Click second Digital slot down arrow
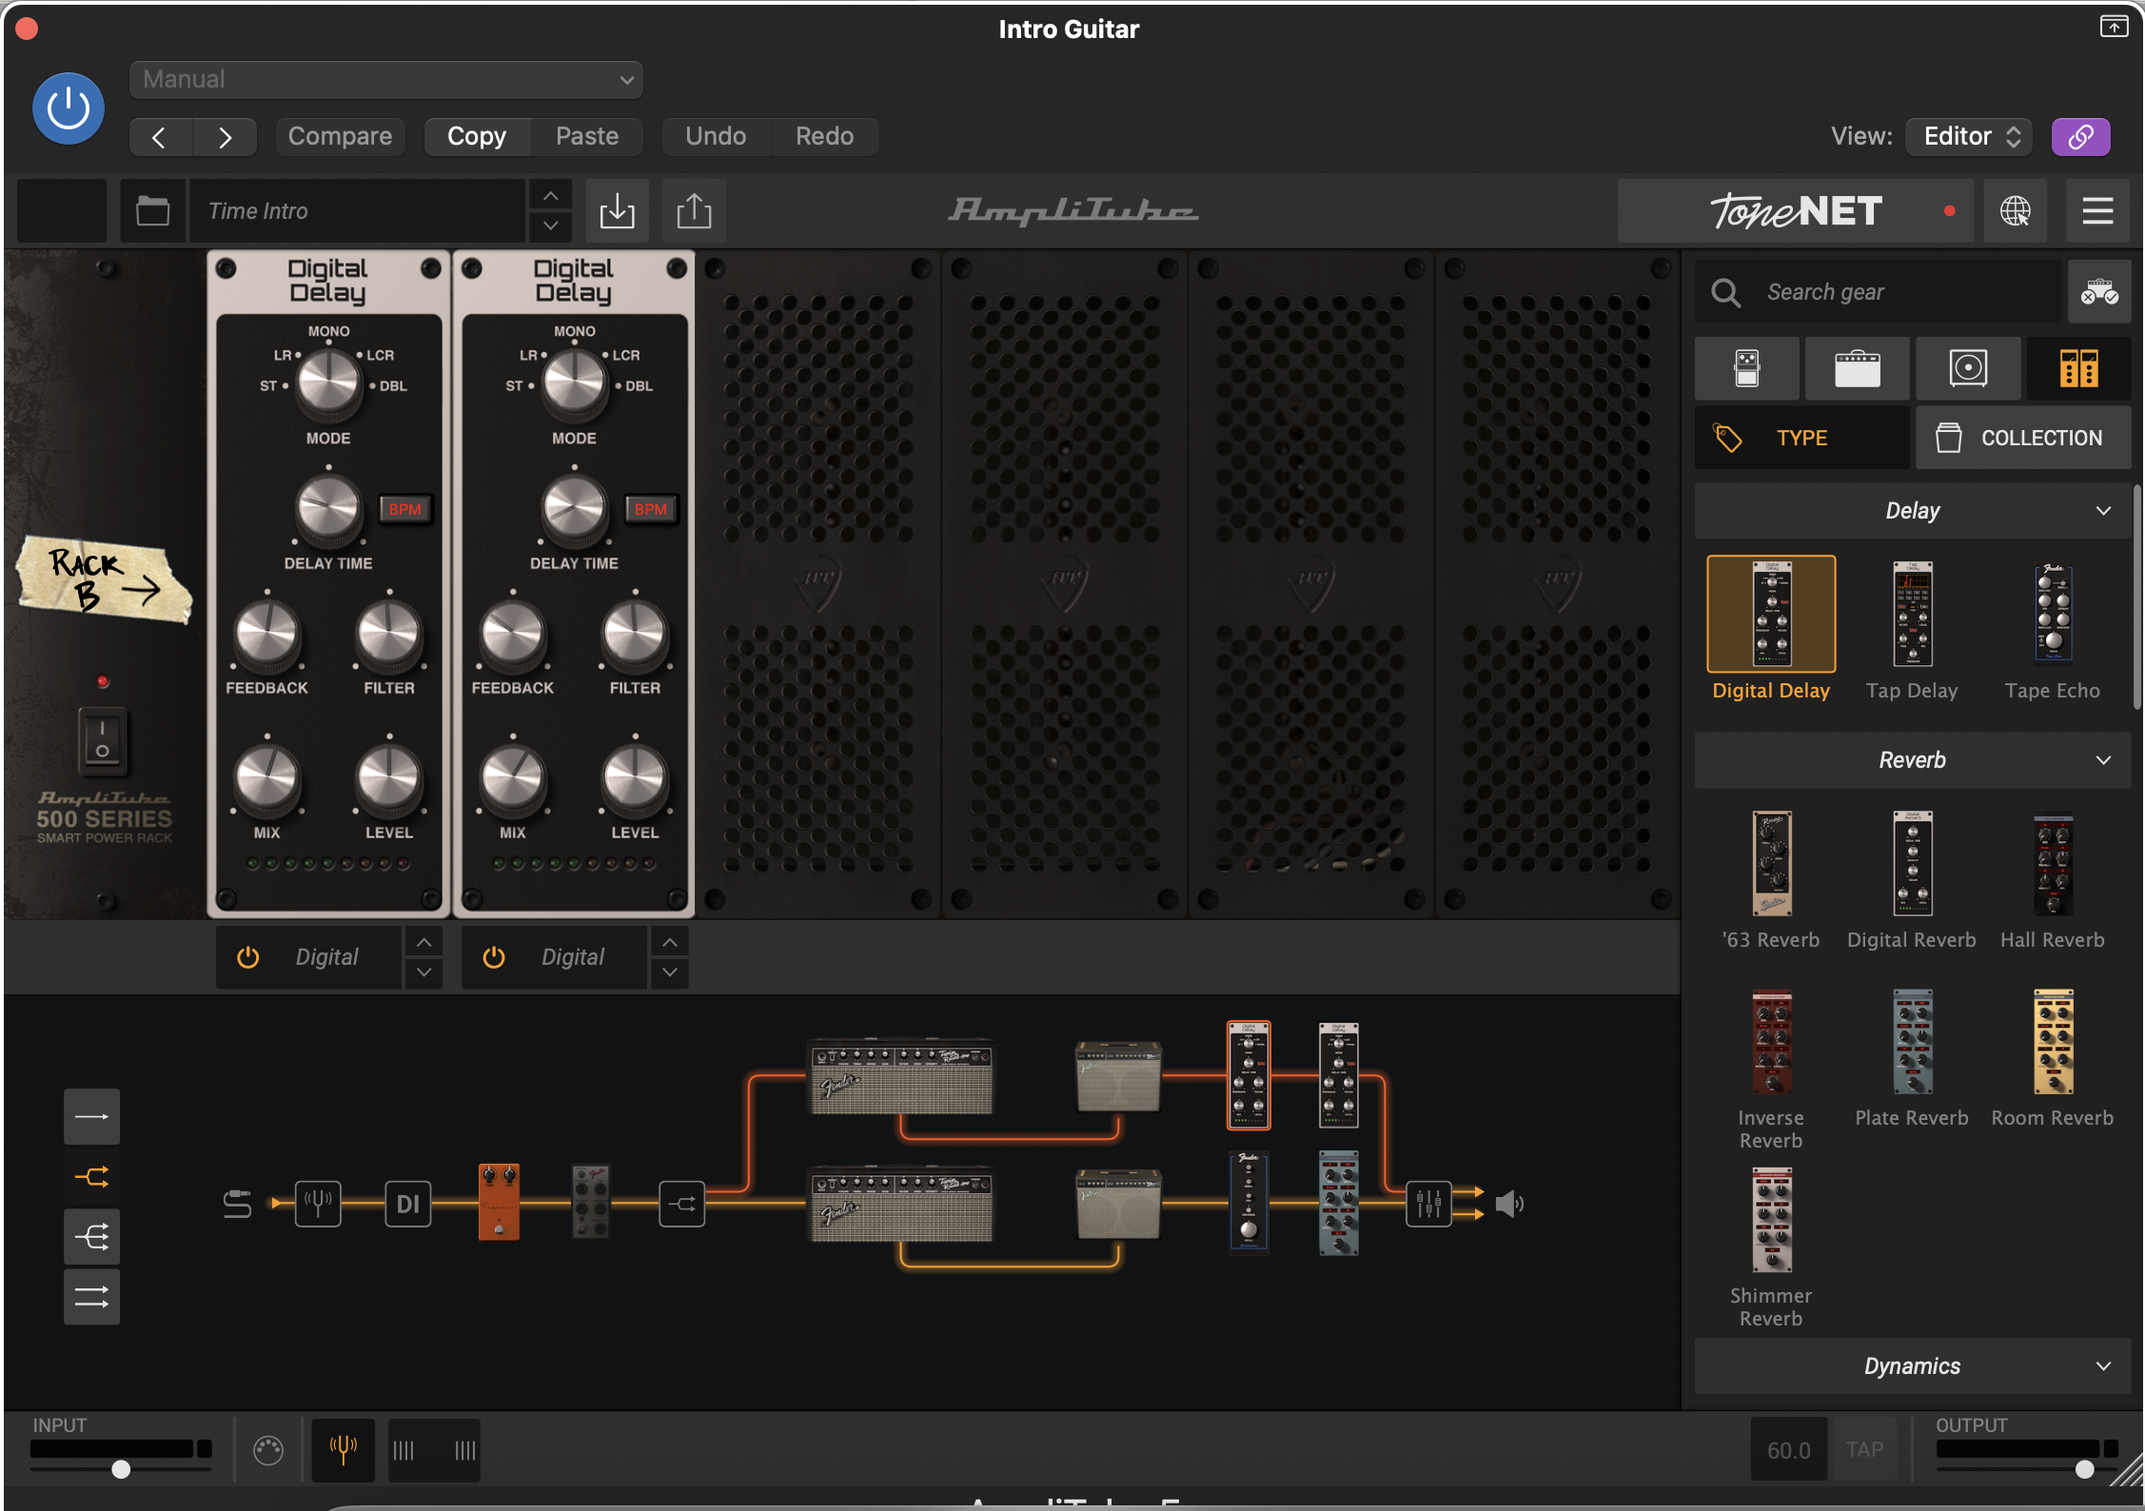 [670, 972]
